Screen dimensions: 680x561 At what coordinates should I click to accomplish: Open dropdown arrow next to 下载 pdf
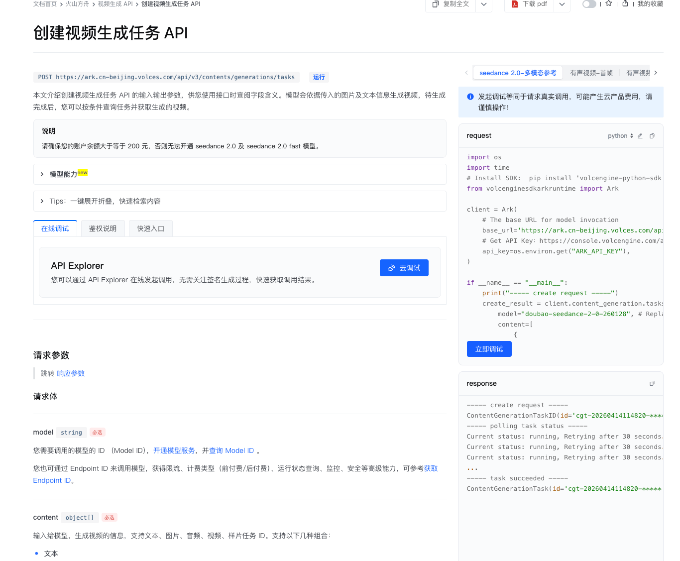(x=562, y=4)
